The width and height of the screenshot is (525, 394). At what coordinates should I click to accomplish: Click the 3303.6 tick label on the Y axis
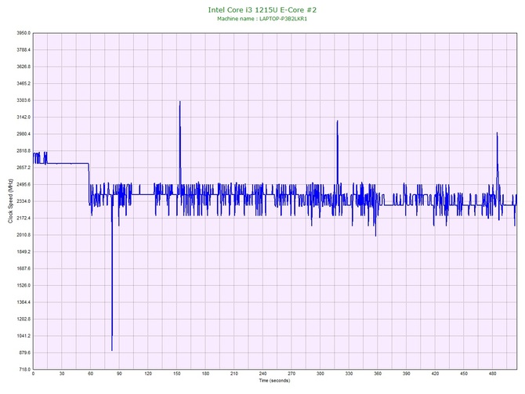pyautogui.click(x=20, y=101)
